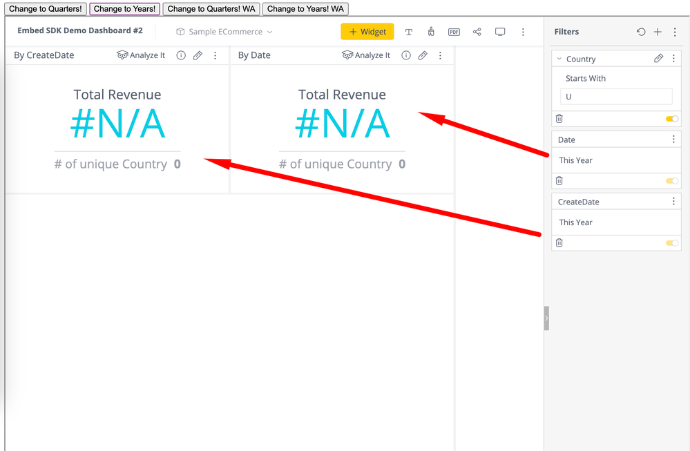Screen dimensions: 690x451
Task: Delete the CreateDate filter via trash icon
Action: point(559,243)
